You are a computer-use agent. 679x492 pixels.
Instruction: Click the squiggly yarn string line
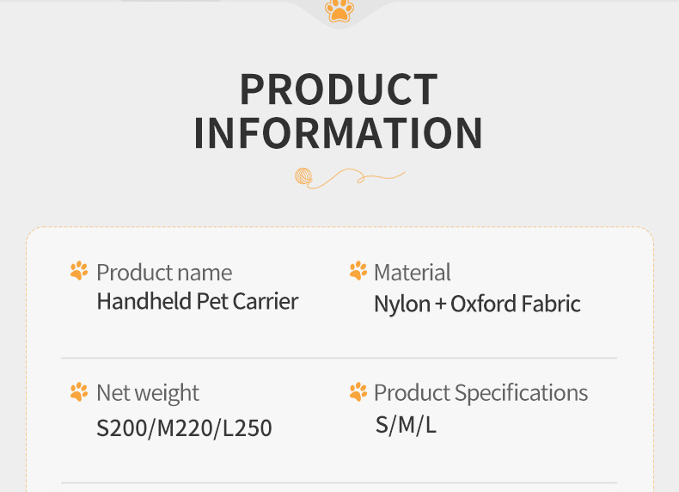click(x=359, y=178)
